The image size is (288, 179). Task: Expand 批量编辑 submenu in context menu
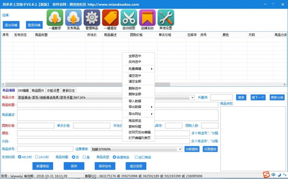pyautogui.click(x=139, y=69)
